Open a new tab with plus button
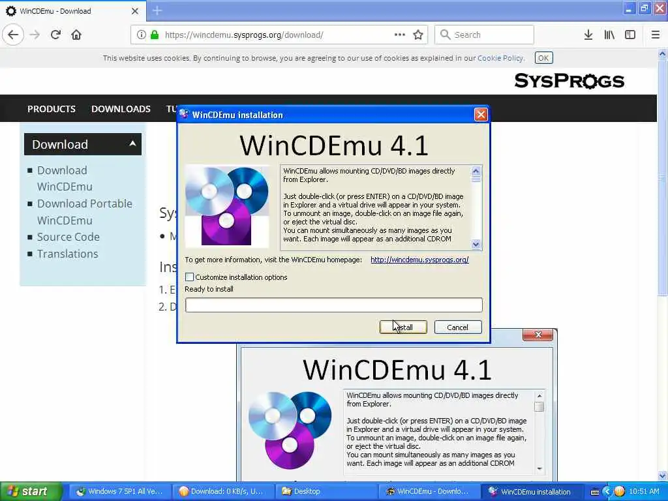Viewport: 668px width, 501px height. pos(157,10)
